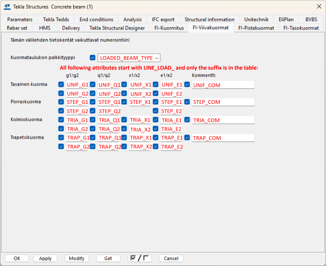This screenshot has height=266, width=326.
Task: Click the TRIA_COM comment field
Action: tap(223, 120)
